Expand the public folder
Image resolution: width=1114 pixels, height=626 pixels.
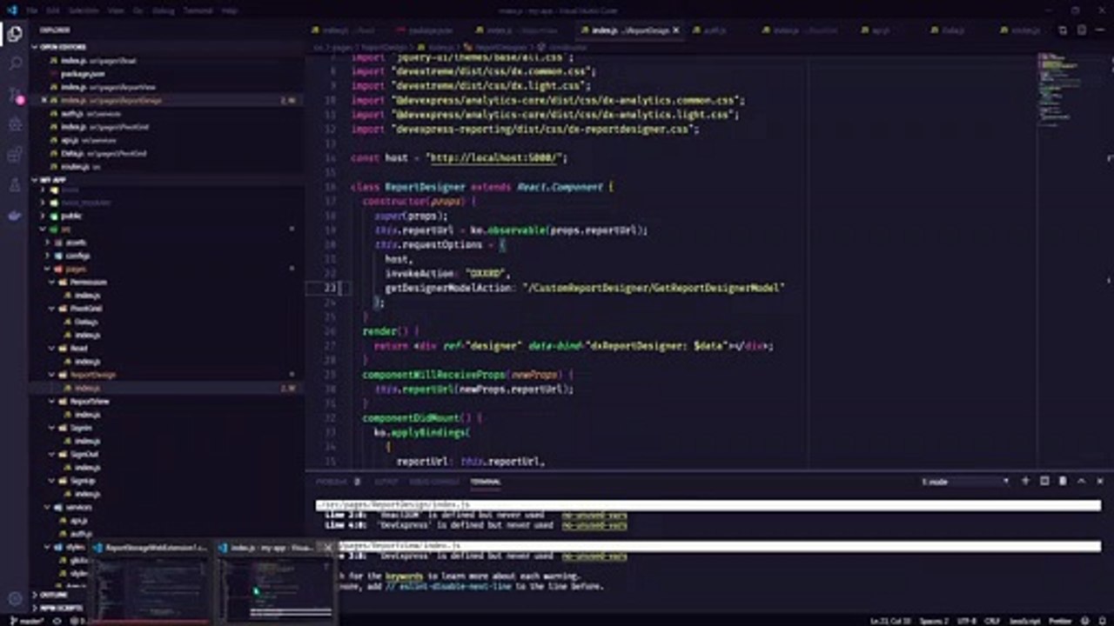71,216
